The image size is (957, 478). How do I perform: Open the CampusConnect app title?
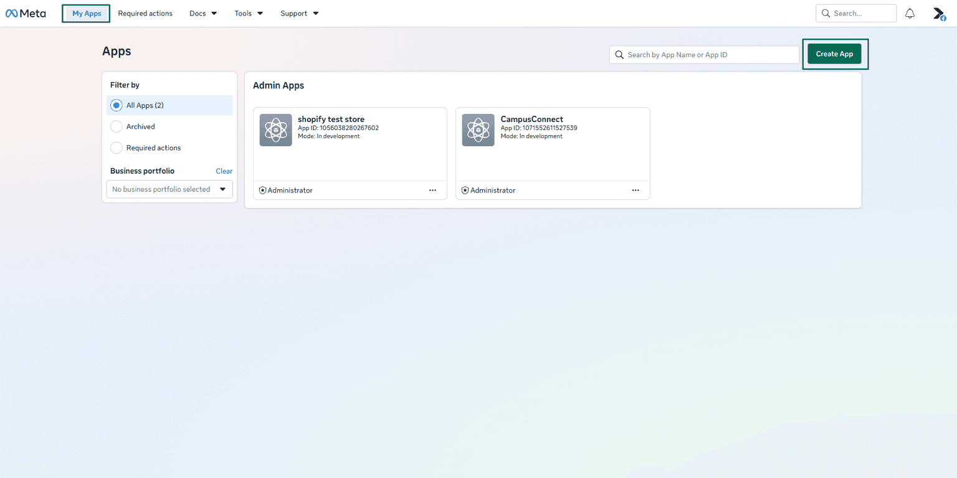(x=532, y=119)
